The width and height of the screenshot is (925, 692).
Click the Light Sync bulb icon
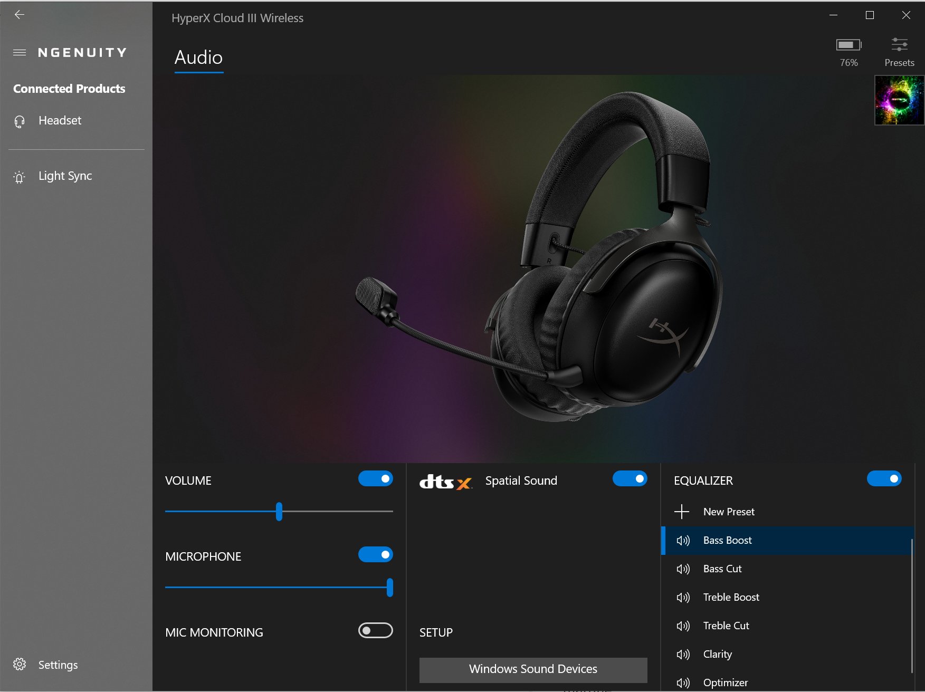(20, 177)
